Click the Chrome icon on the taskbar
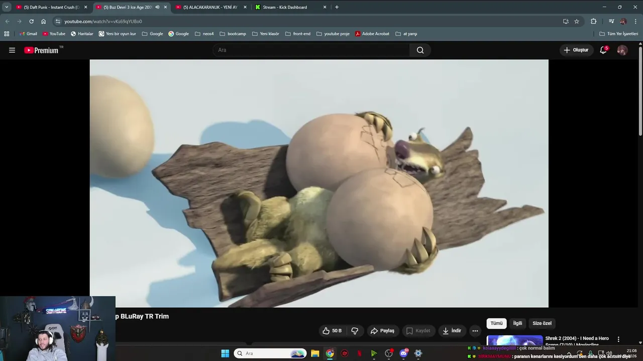 [330, 353]
